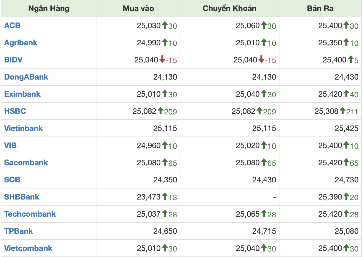Click the up arrow in Sacombank Chuyển Khoản
363x257 pixels.
[264, 162]
